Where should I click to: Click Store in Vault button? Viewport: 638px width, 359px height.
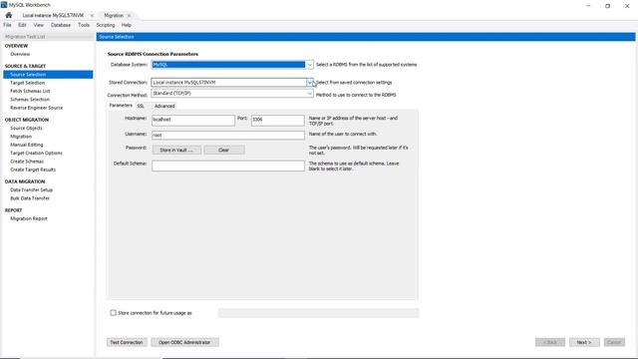176,150
